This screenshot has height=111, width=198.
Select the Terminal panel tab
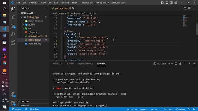tap(101, 64)
